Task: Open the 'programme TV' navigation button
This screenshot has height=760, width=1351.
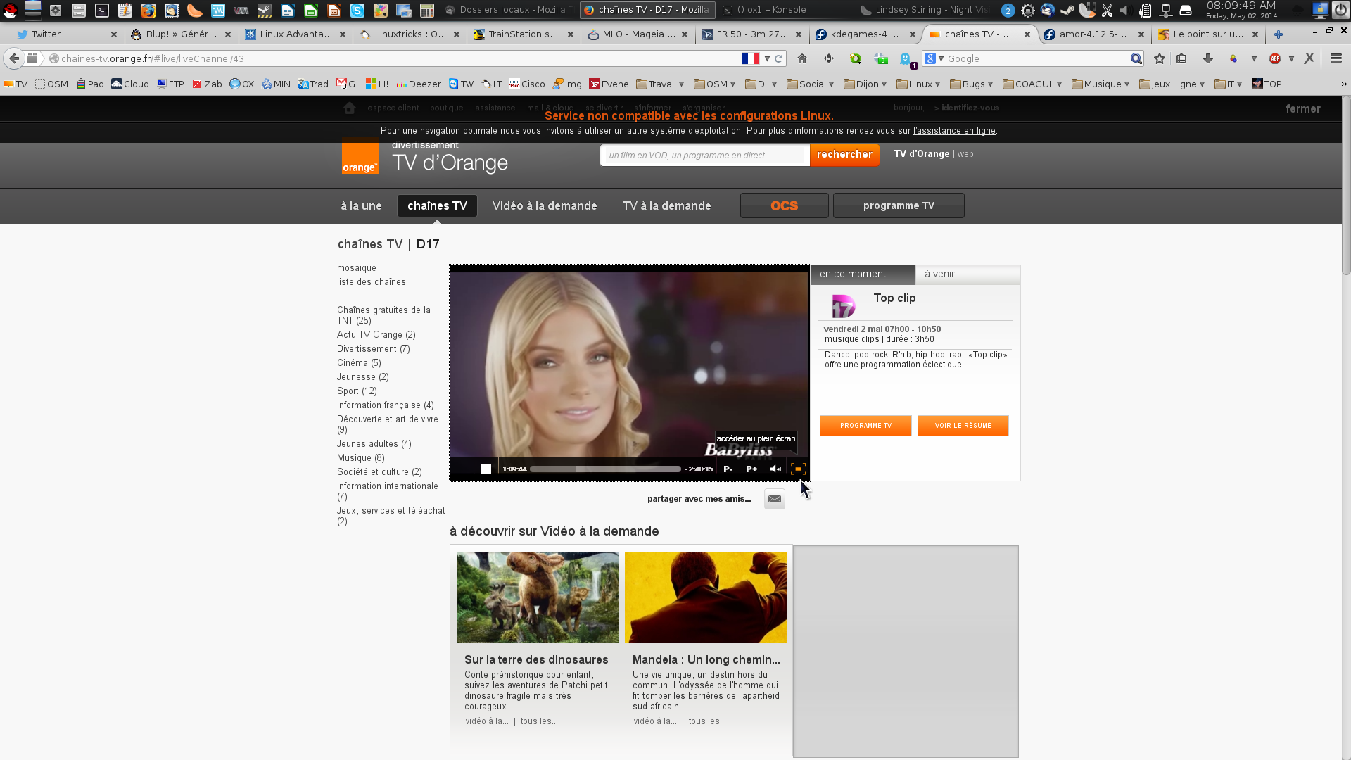Action: (899, 205)
